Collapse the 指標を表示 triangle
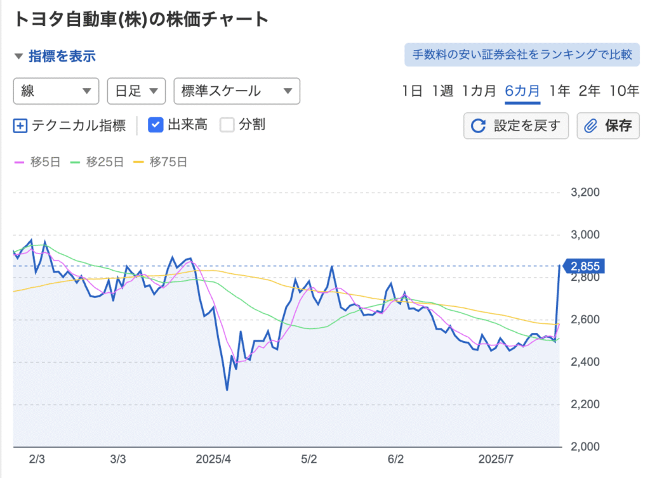Viewport: 650px width, 478px height. click(18, 56)
